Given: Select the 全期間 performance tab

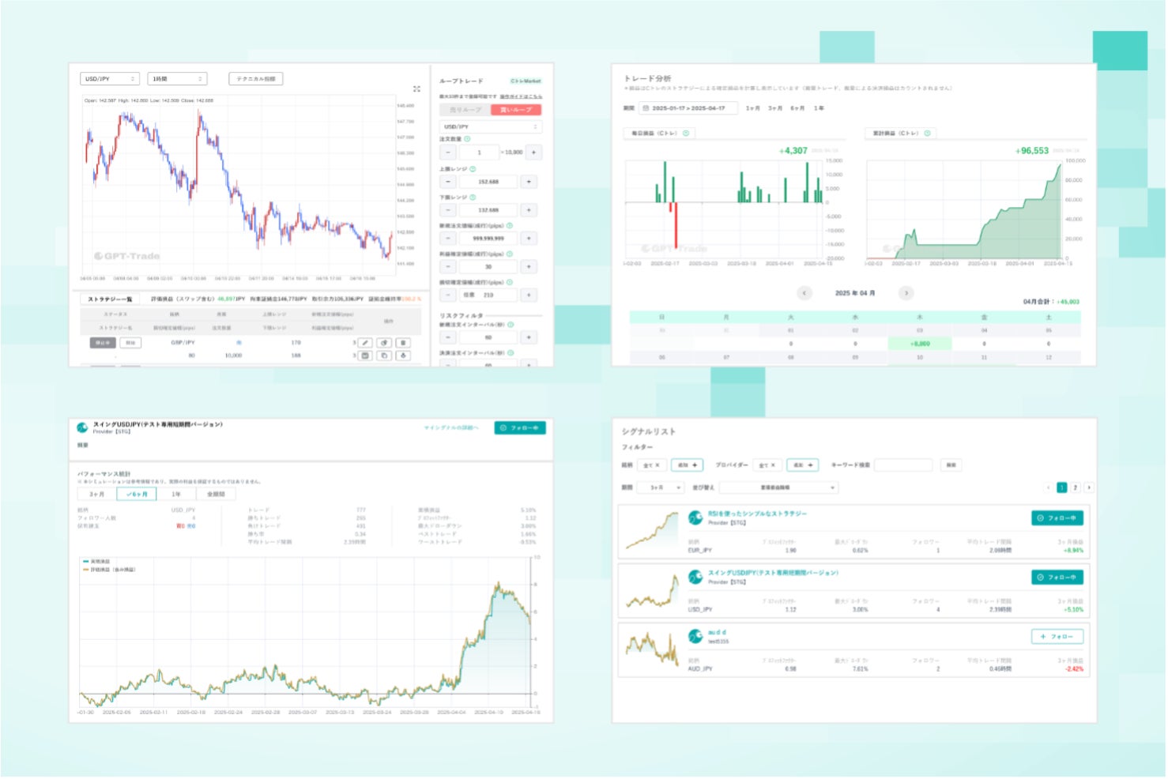Looking at the screenshot, I should click(216, 494).
